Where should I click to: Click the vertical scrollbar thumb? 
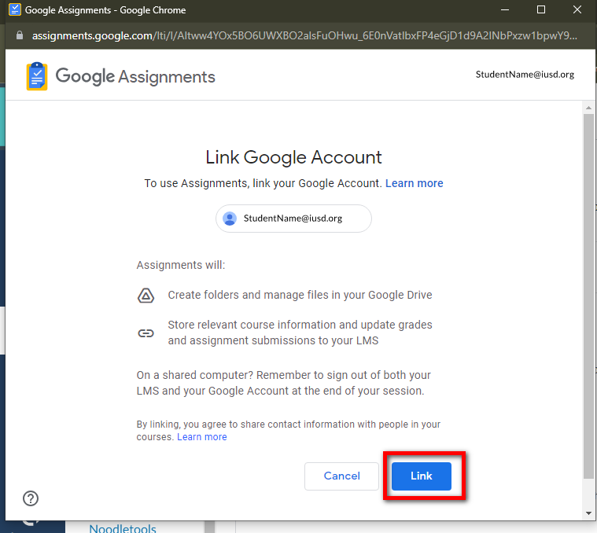click(x=588, y=296)
